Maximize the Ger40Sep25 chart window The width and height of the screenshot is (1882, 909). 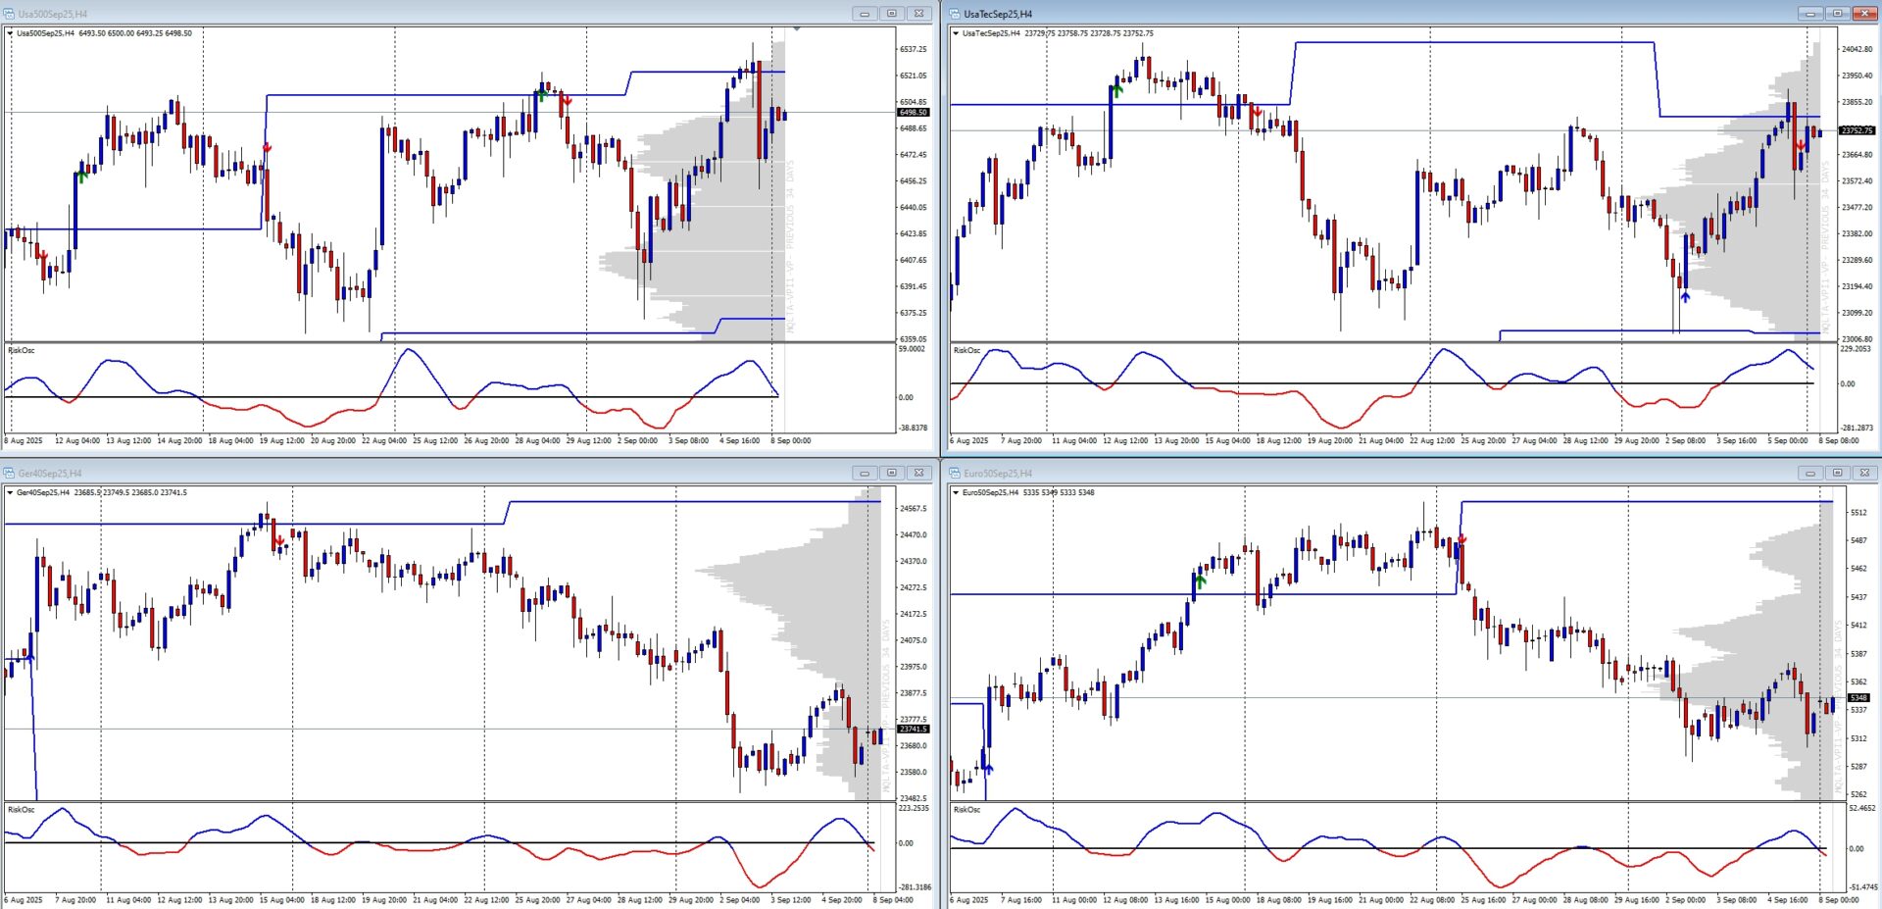tap(891, 473)
